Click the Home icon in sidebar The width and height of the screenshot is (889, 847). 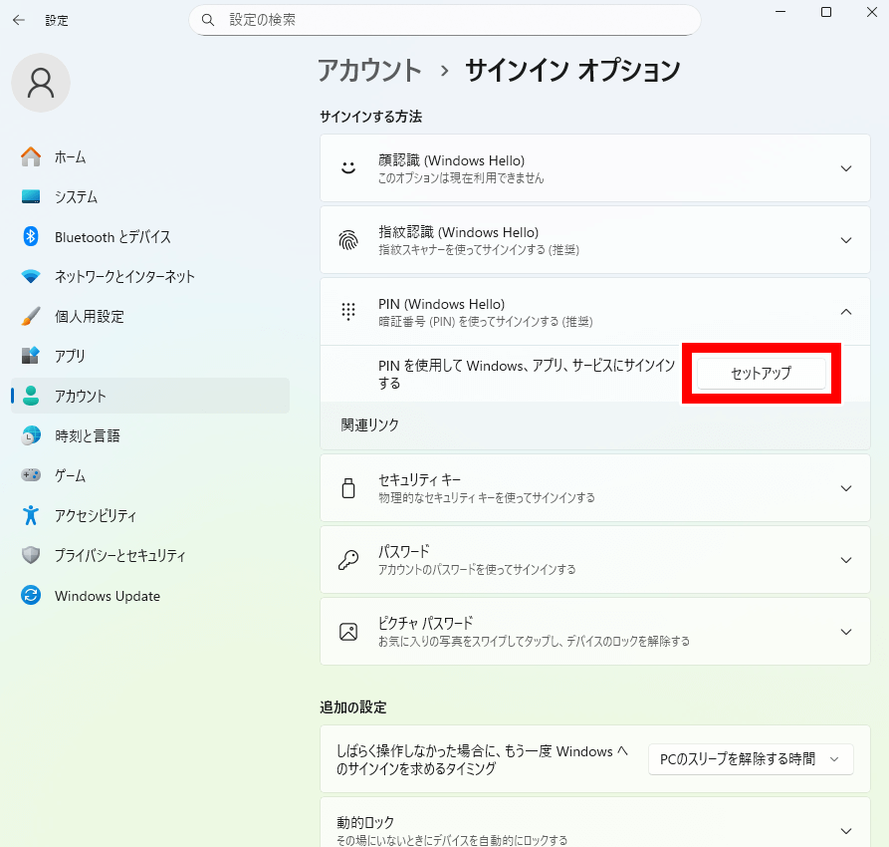tap(31, 156)
